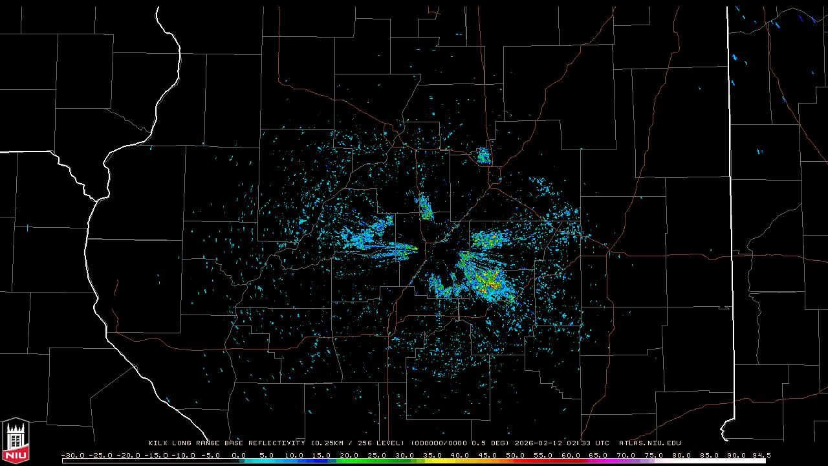Click the 15.0 blue section of color bar

click(x=322, y=461)
